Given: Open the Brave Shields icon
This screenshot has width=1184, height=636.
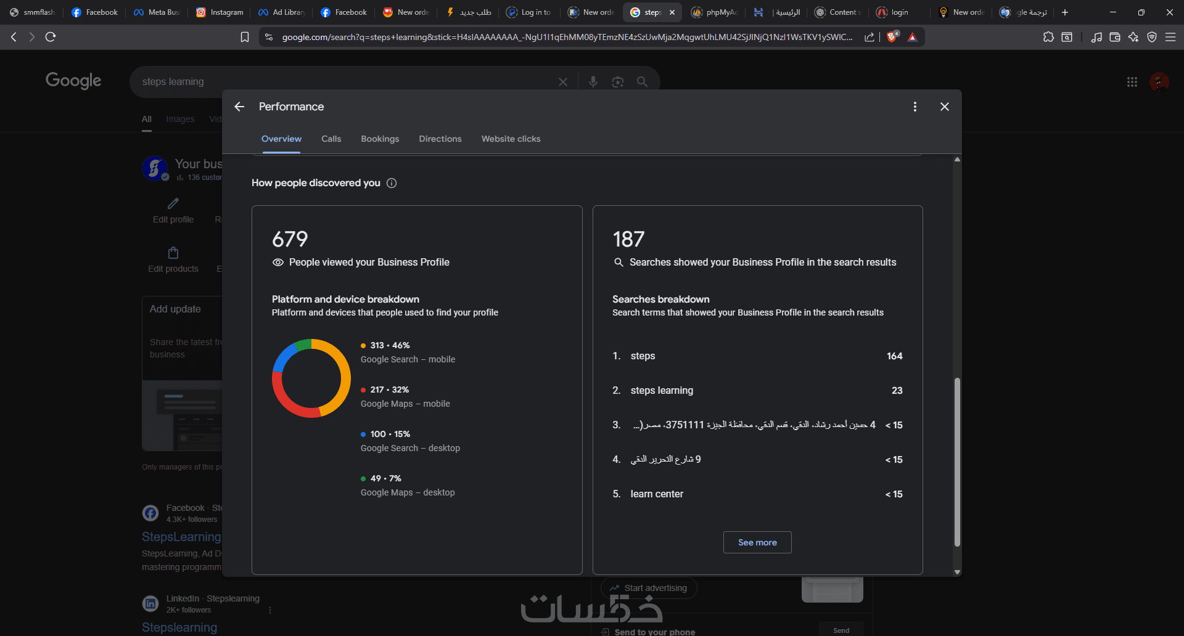Looking at the screenshot, I should click(892, 37).
